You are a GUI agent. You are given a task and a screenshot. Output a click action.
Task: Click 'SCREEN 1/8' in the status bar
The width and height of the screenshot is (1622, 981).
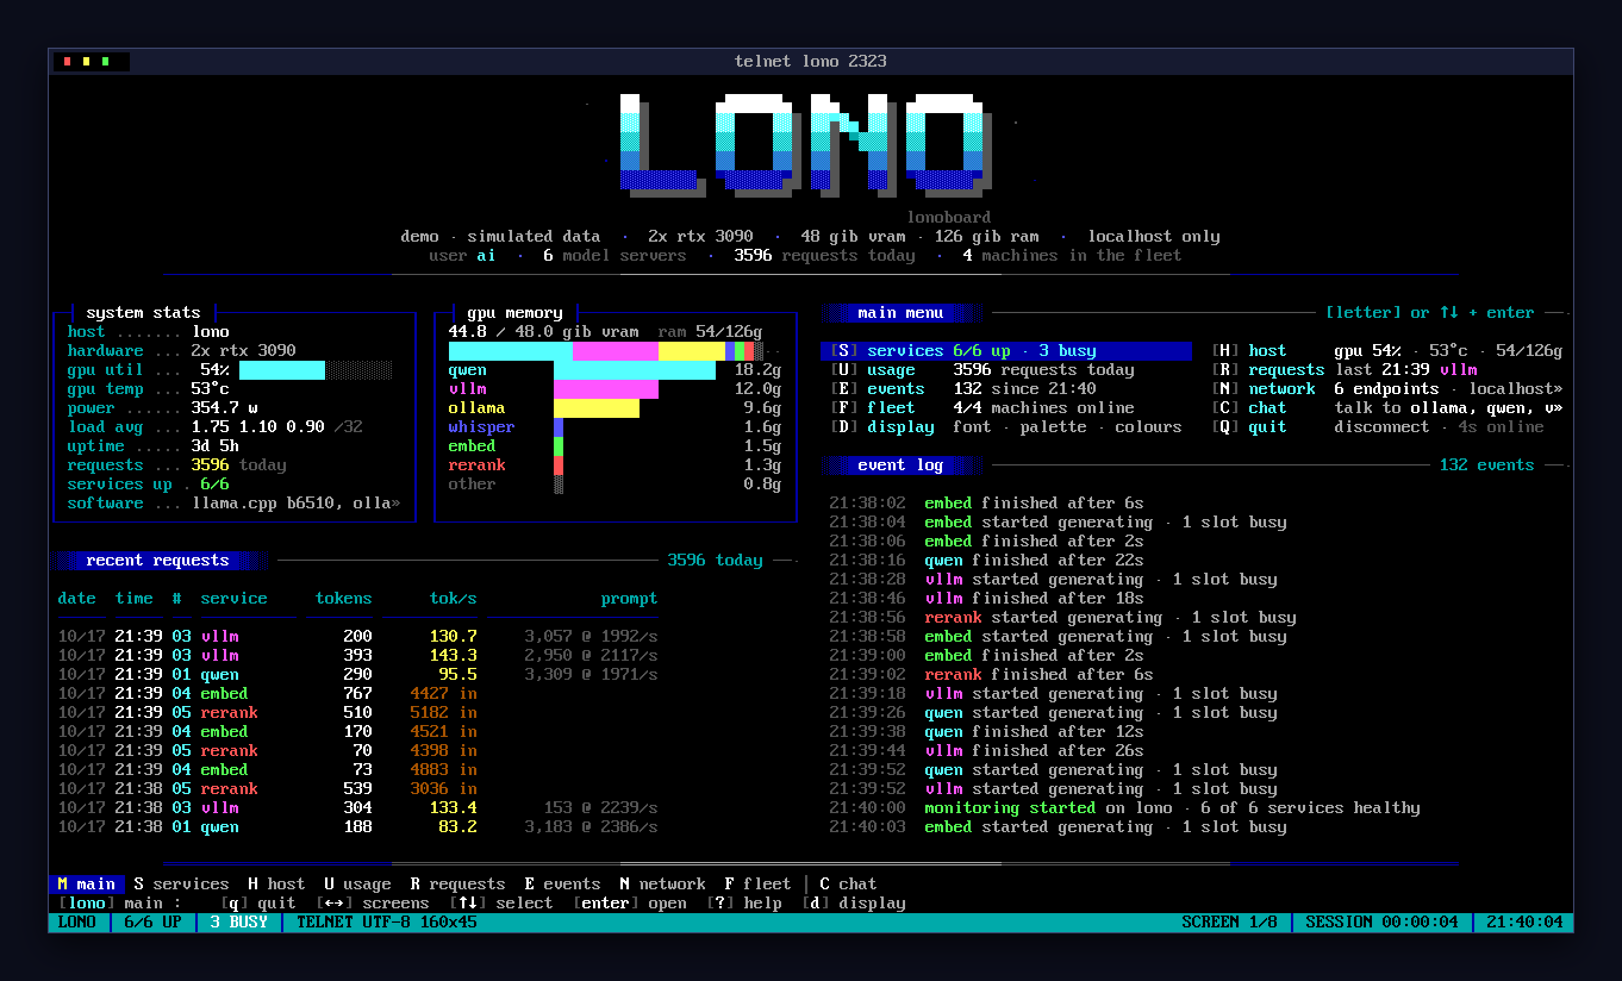coord(1228,922)
